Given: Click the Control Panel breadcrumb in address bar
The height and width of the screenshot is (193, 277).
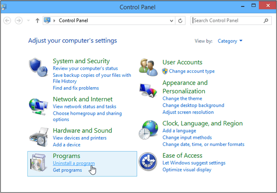Looking at the screenshot, I should (73, 20).
